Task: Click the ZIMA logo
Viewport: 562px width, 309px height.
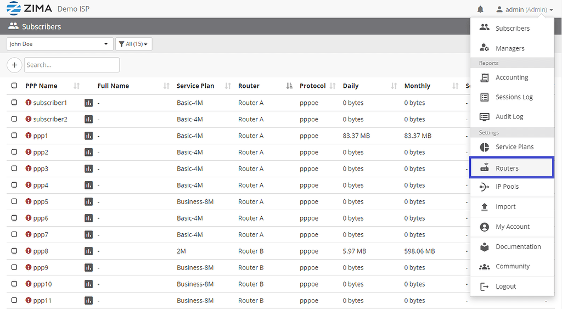Action: click(29, 9)
